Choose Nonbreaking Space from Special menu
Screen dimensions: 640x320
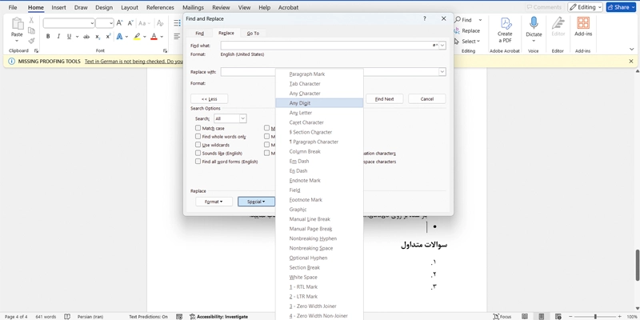coord(319,248)
